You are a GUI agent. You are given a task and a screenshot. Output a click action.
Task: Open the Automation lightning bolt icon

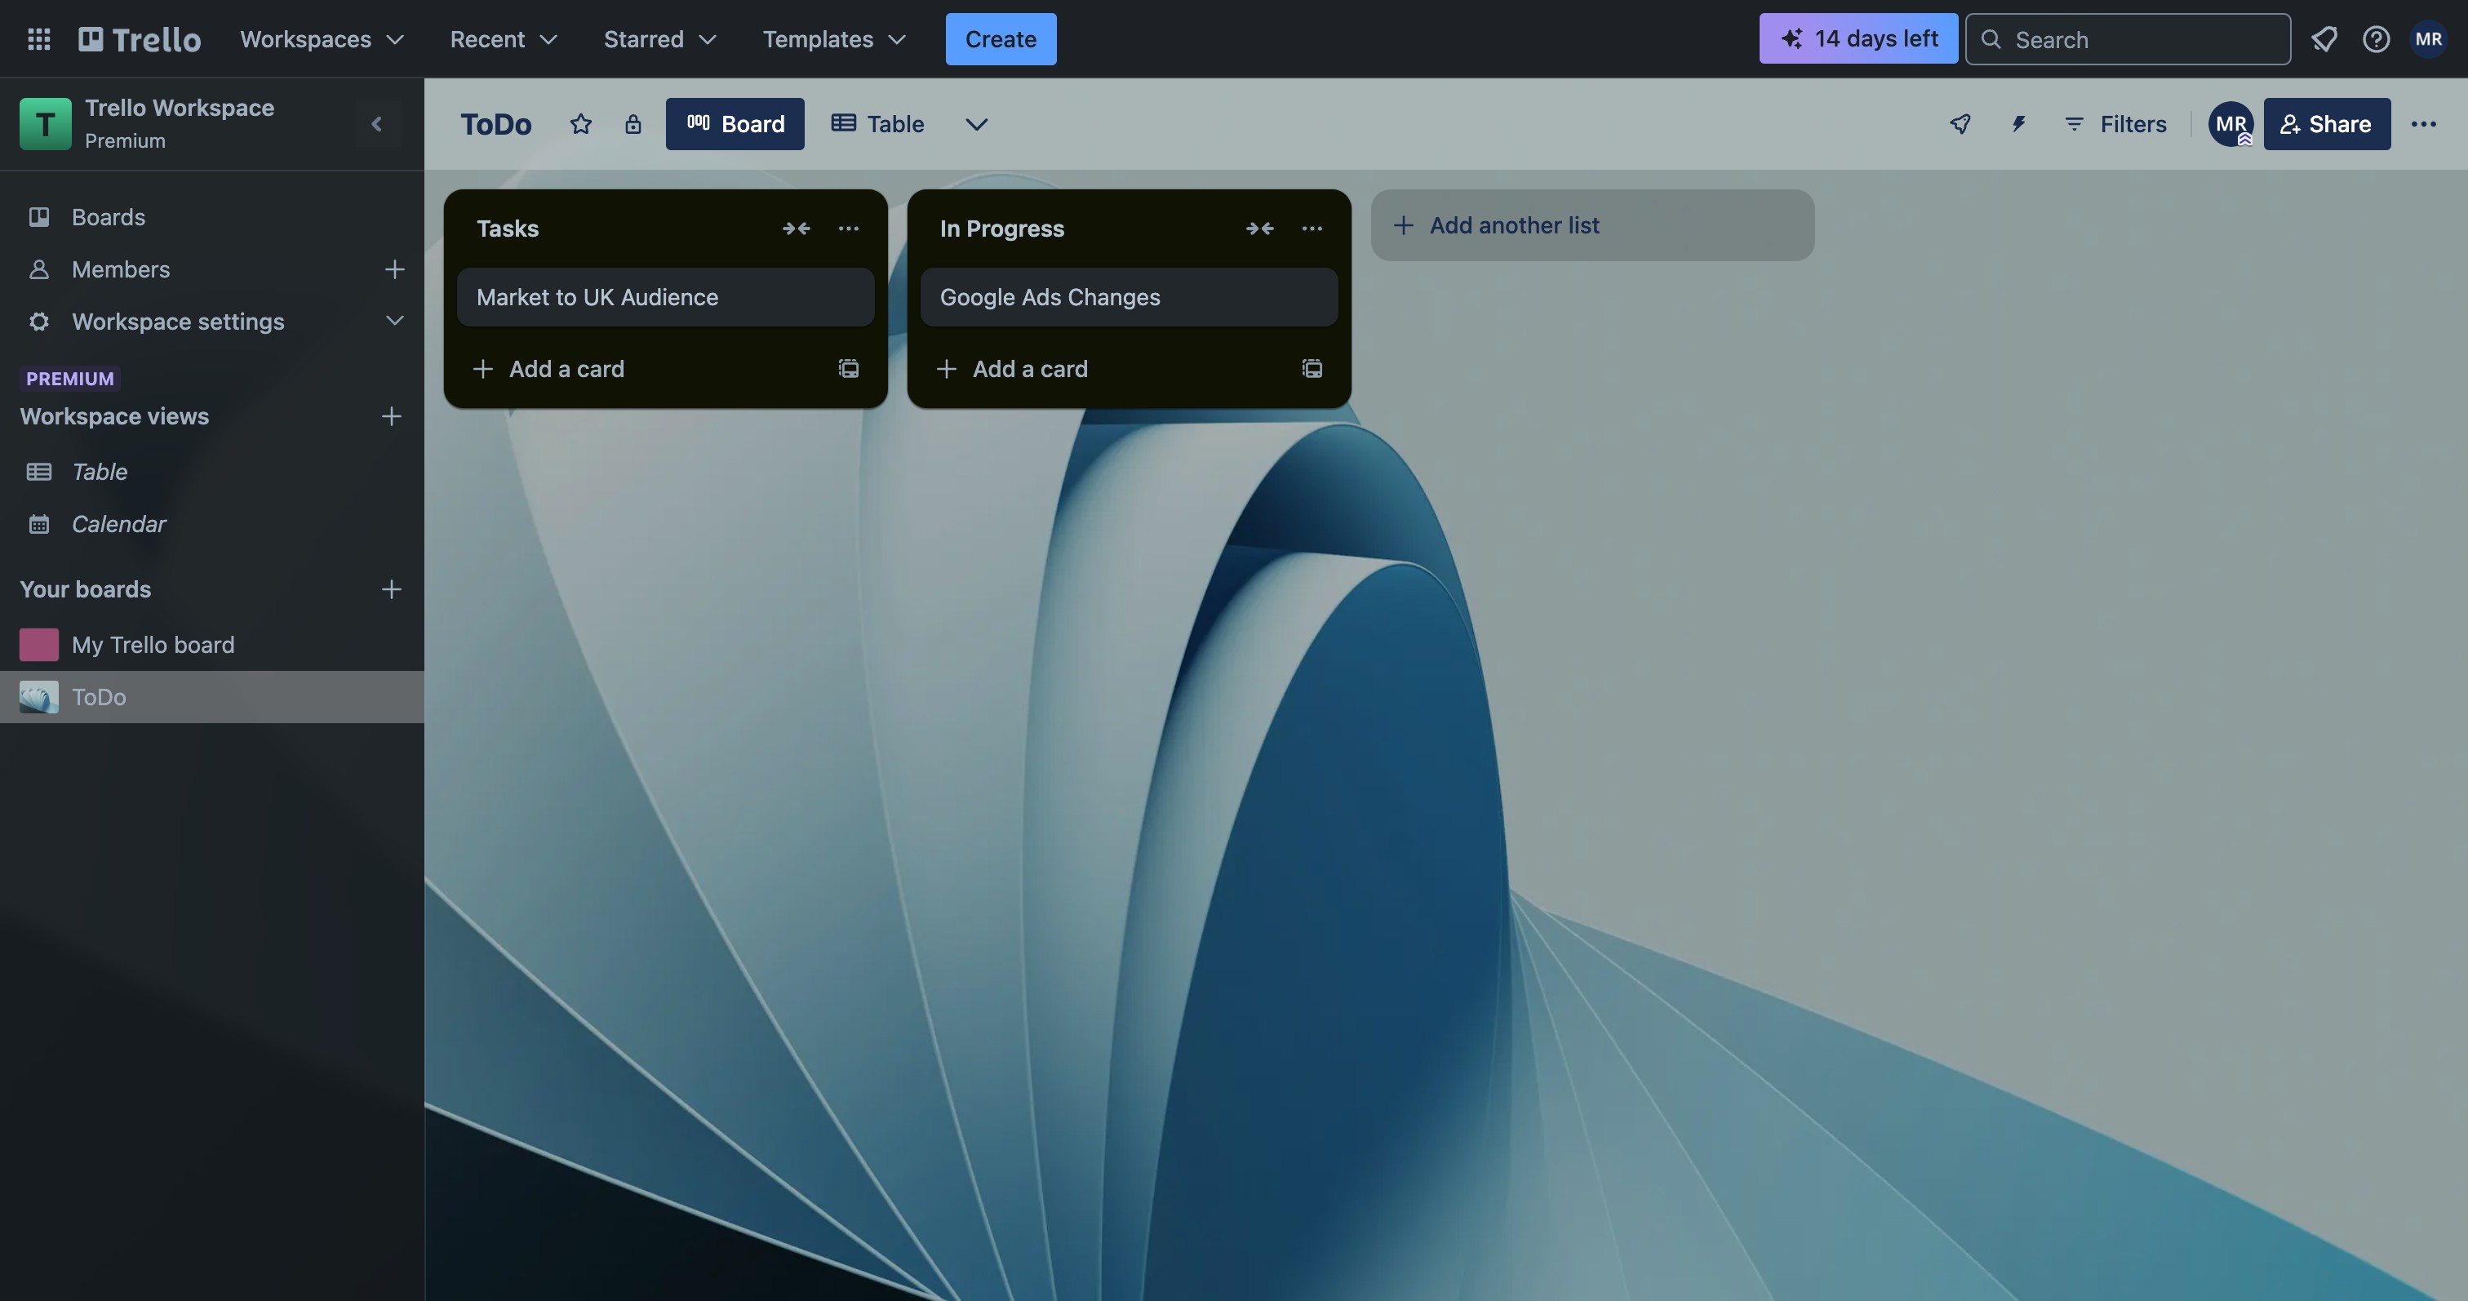click(x=2018, y=123)
